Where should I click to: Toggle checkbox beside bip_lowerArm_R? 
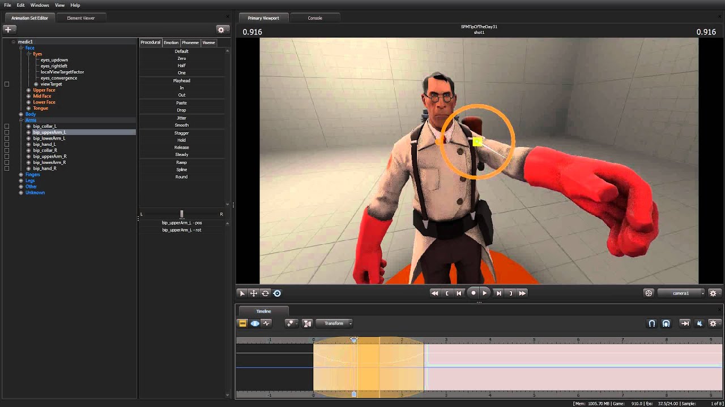[7, 162]
